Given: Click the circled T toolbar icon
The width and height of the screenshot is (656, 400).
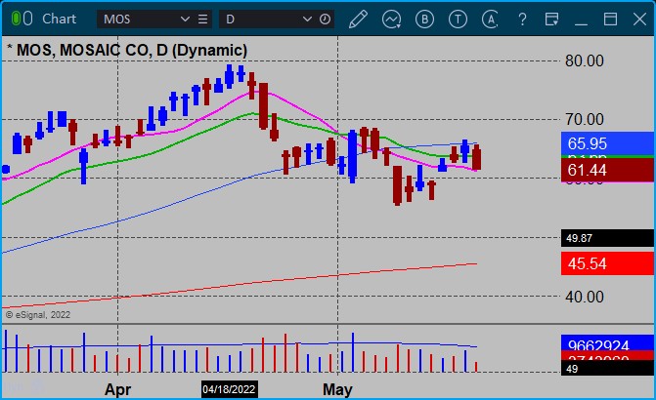Looking at the screenshot, I should 458,20.
